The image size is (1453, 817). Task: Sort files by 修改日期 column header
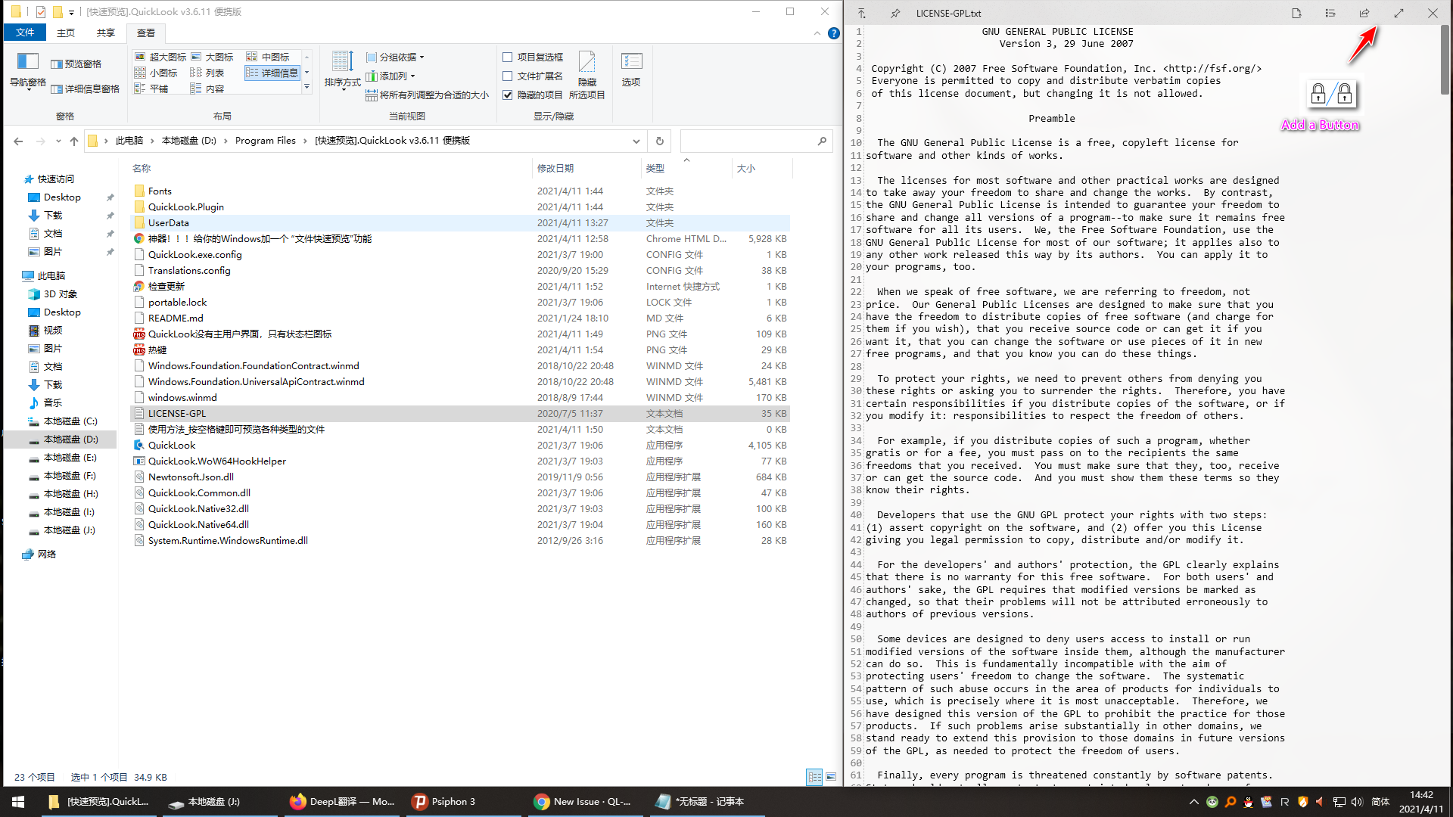point(555,168)
